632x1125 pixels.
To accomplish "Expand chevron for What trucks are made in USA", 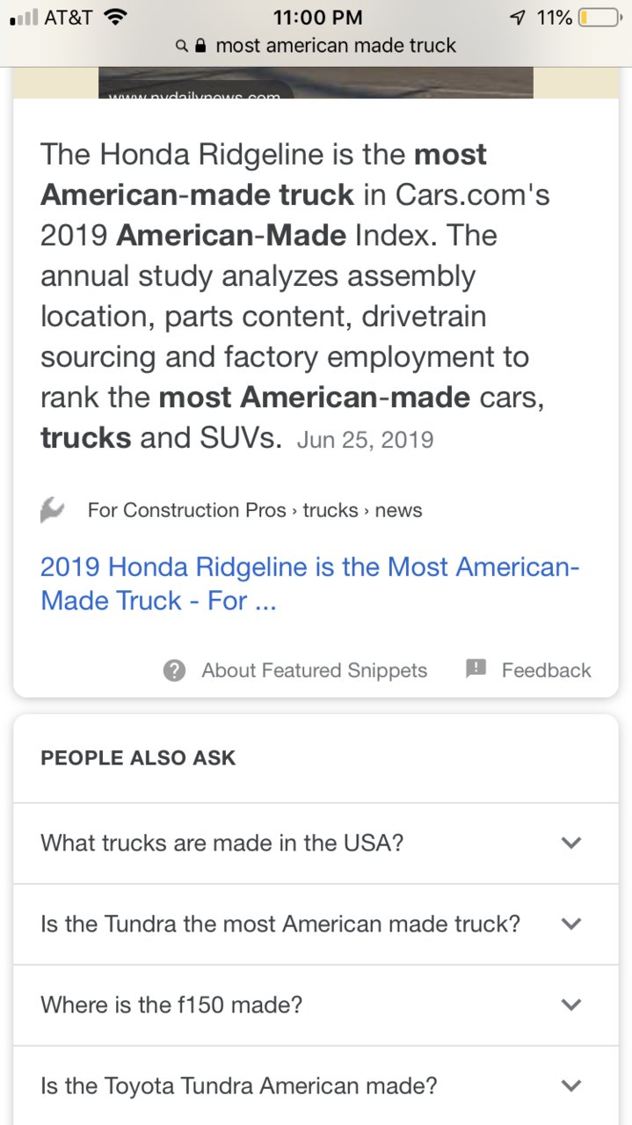I will click(571, 843).
